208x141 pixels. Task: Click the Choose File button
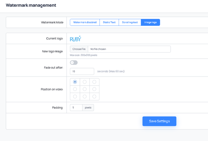(79, 49)
